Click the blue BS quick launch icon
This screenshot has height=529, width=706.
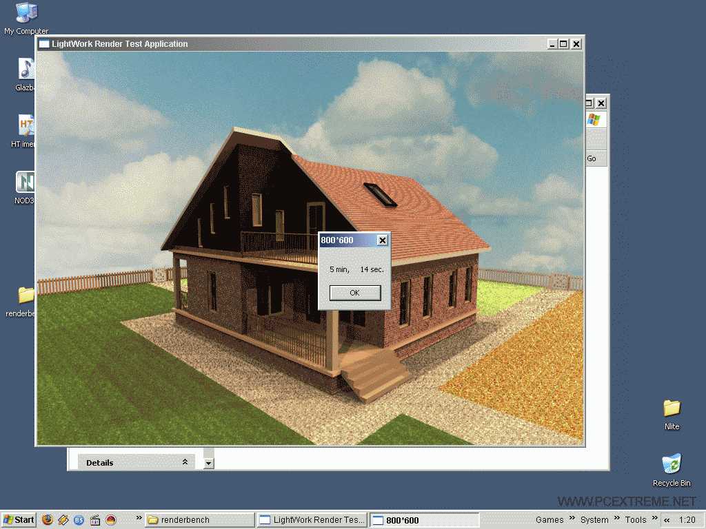pyautogui.click(x=79, y=520)
